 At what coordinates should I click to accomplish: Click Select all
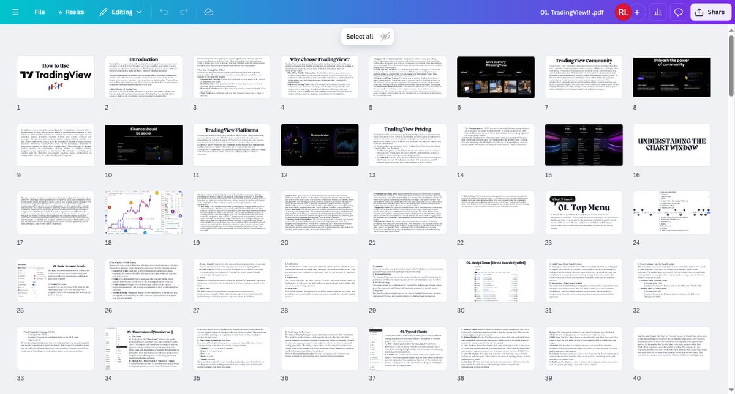pos(360,36)
